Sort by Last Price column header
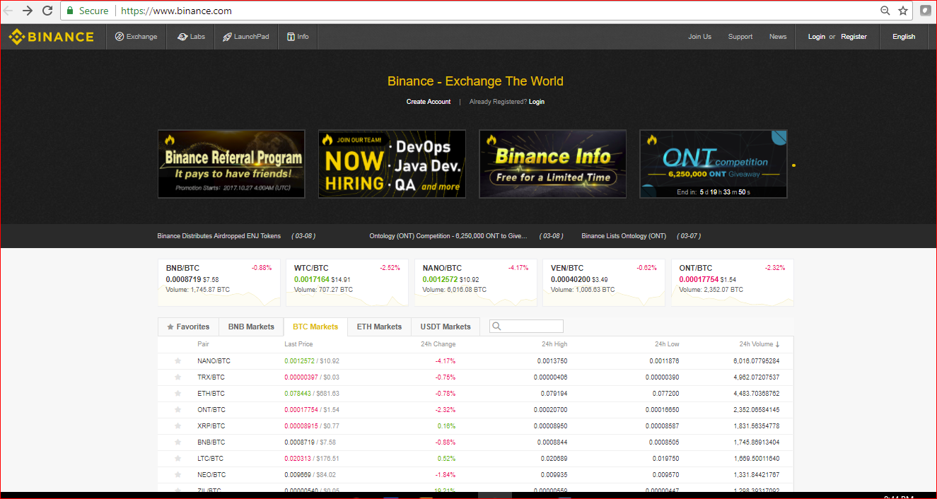 [298, 344]
